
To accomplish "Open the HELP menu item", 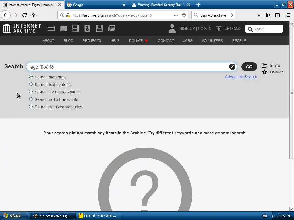I will coord(115,41).
